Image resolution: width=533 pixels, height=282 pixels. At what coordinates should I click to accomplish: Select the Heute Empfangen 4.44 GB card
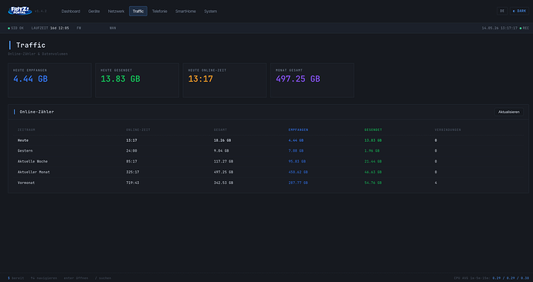tap(49, 80)
